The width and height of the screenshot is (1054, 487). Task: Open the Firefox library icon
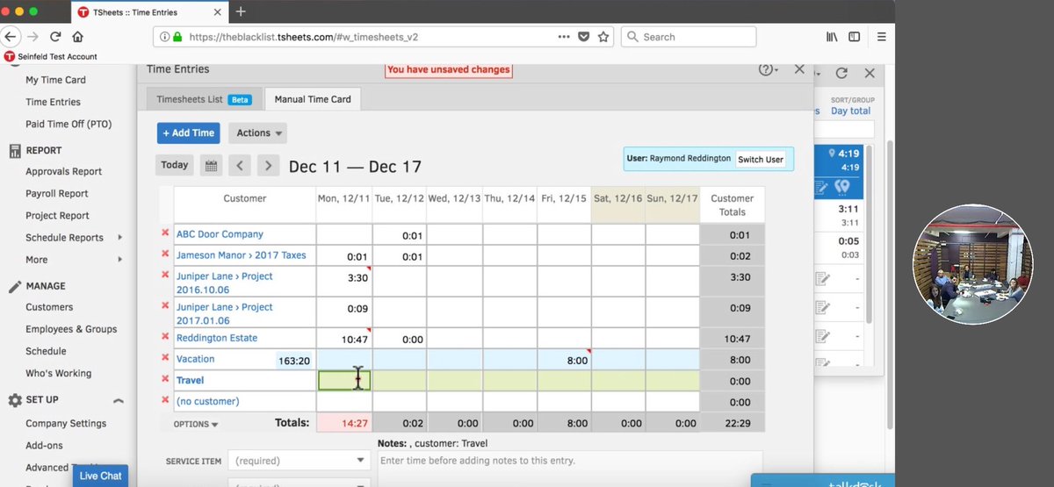830,37
